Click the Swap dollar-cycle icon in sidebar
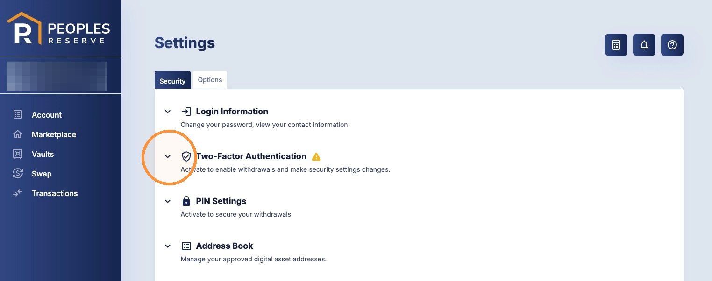712x281 pixels. tap(18, 173)
